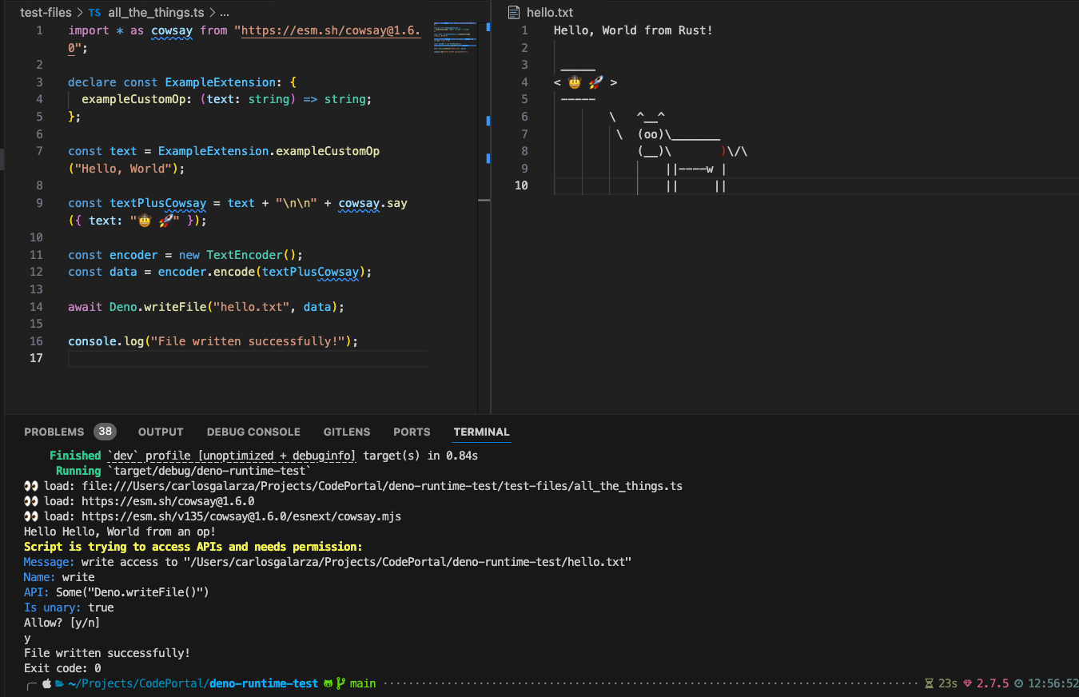Open the hello.txt path in the permission message
Image resolution: width=1079 pixels, height=697 pixels.
point(408,562)
